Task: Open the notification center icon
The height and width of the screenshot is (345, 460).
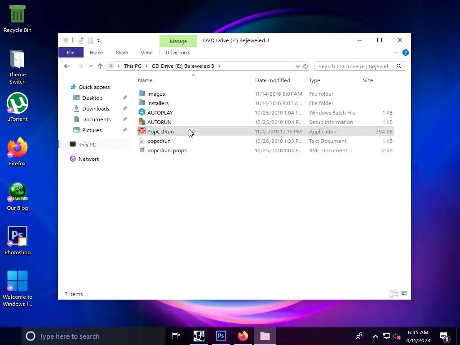Action: (444, 336)
